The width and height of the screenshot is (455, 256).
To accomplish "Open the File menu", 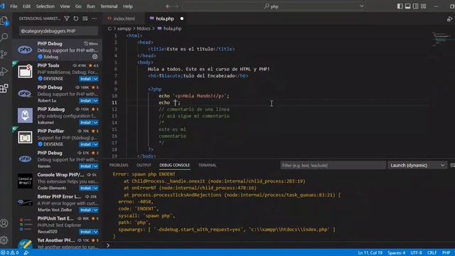I will coord(14,6).
